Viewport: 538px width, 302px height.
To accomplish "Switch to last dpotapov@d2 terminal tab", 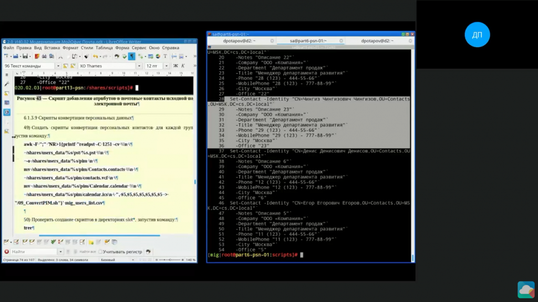I will pos(377,41).
